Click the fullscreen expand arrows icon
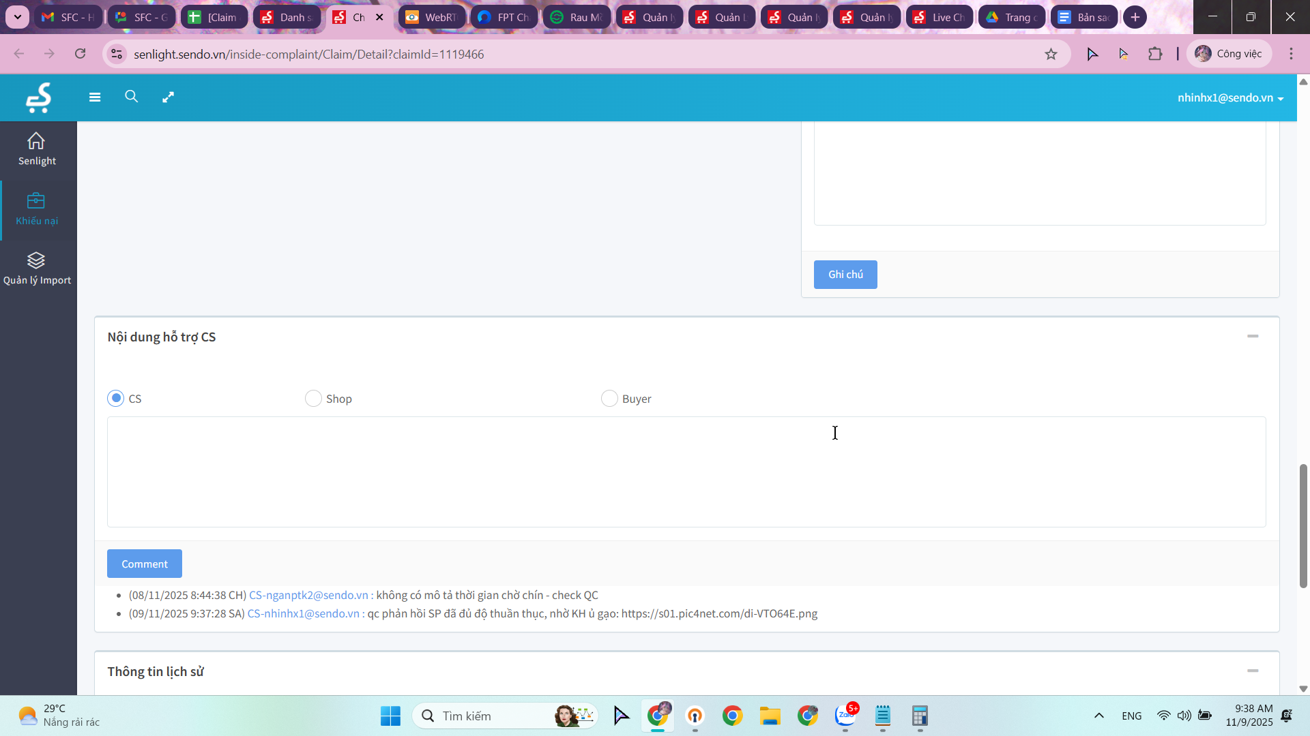 point(168,97)
